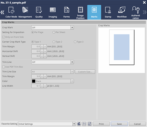Open the Stamp settings icon
Viewport: 147px width, 127px height.
108,10
